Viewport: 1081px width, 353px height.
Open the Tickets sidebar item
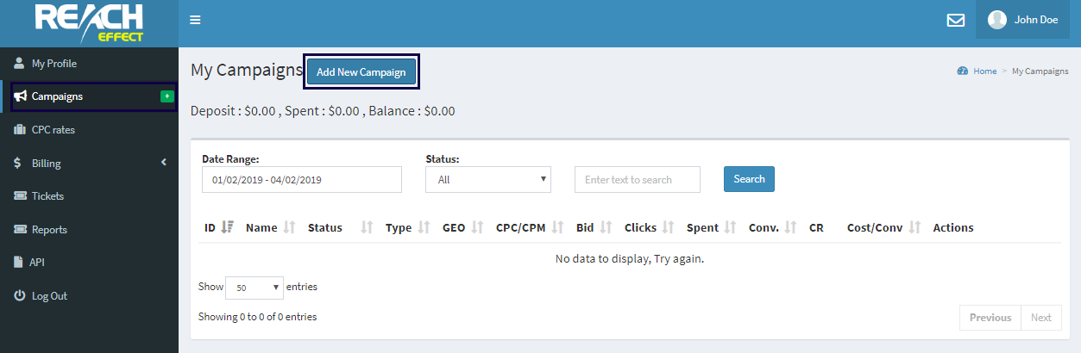(x=47, y=196)
